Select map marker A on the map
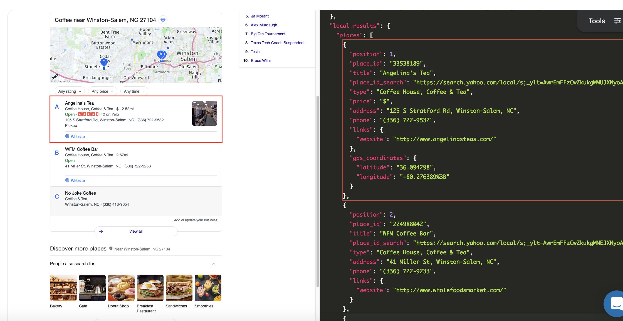The image size is (623, 321). point(161,54)
